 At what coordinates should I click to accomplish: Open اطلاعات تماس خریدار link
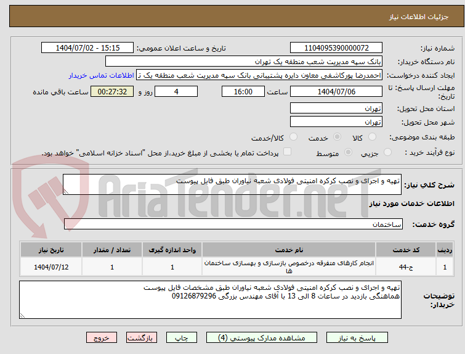tap(102, 75)
